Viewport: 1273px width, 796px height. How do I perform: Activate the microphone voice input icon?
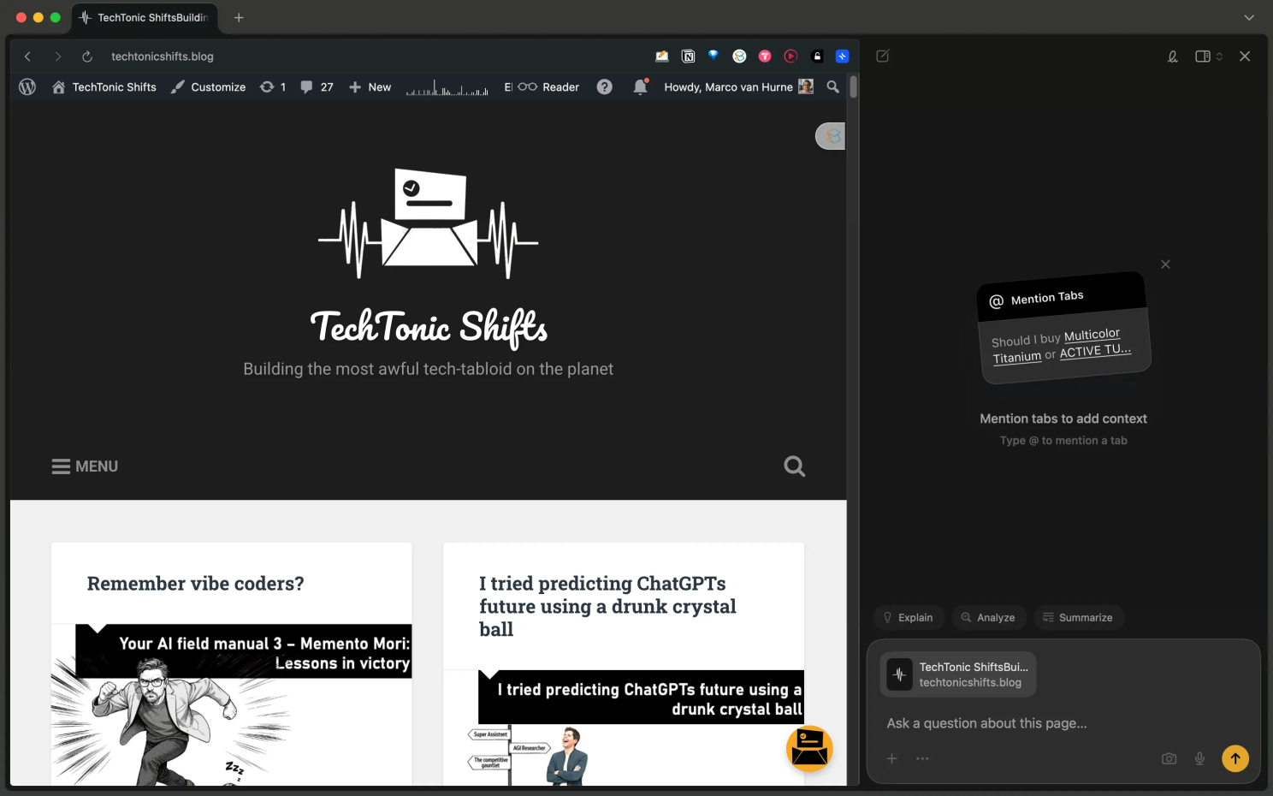[1199, 758]
